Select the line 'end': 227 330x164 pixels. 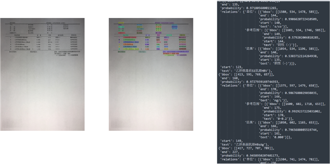(229, 152)
